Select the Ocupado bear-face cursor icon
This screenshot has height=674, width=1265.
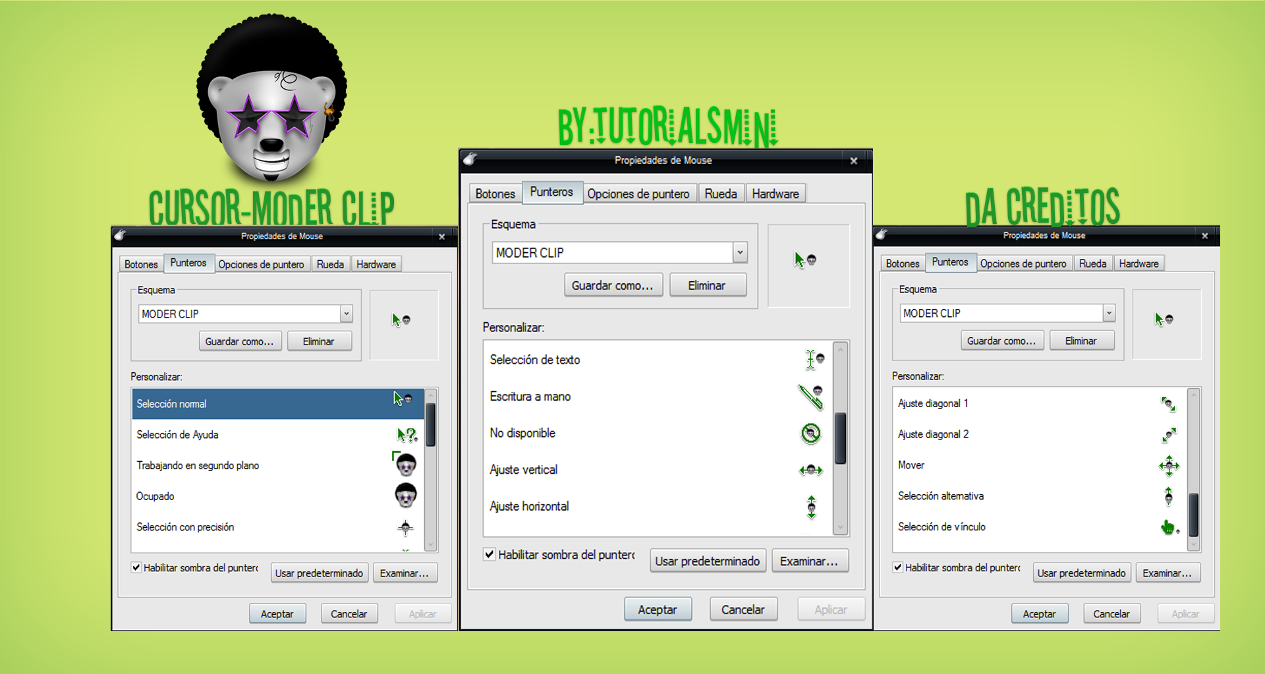coord(406,495)
